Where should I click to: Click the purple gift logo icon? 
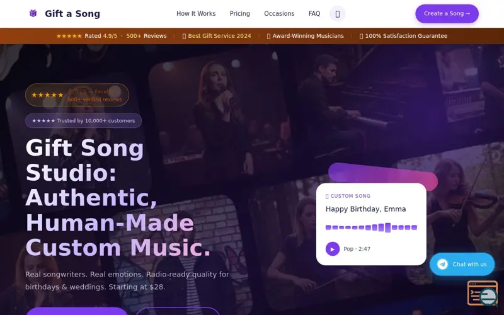[33, 13]
